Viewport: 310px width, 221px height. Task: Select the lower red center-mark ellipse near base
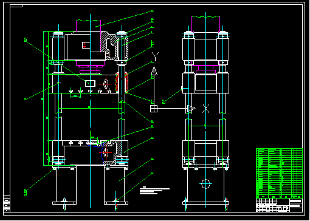(x=106, y=153)
